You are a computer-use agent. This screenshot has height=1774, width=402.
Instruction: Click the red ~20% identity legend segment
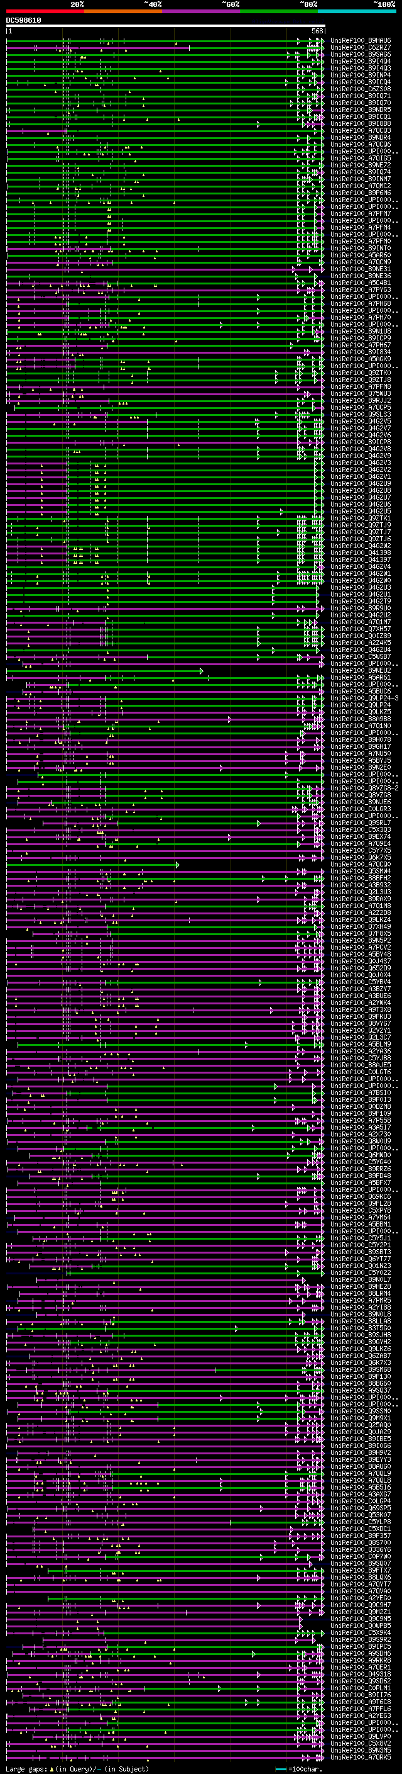45,12
